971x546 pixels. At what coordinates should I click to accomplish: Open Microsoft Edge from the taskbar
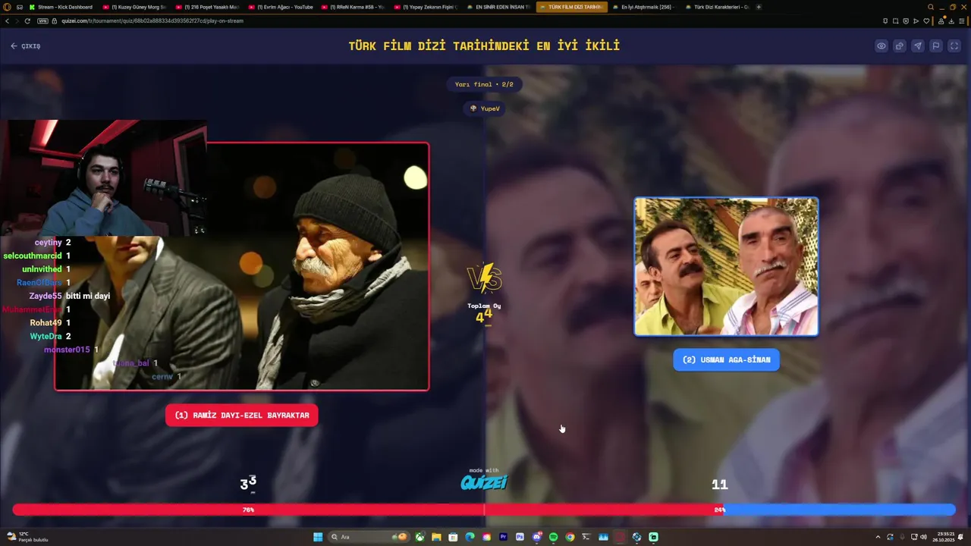[470, 537]
